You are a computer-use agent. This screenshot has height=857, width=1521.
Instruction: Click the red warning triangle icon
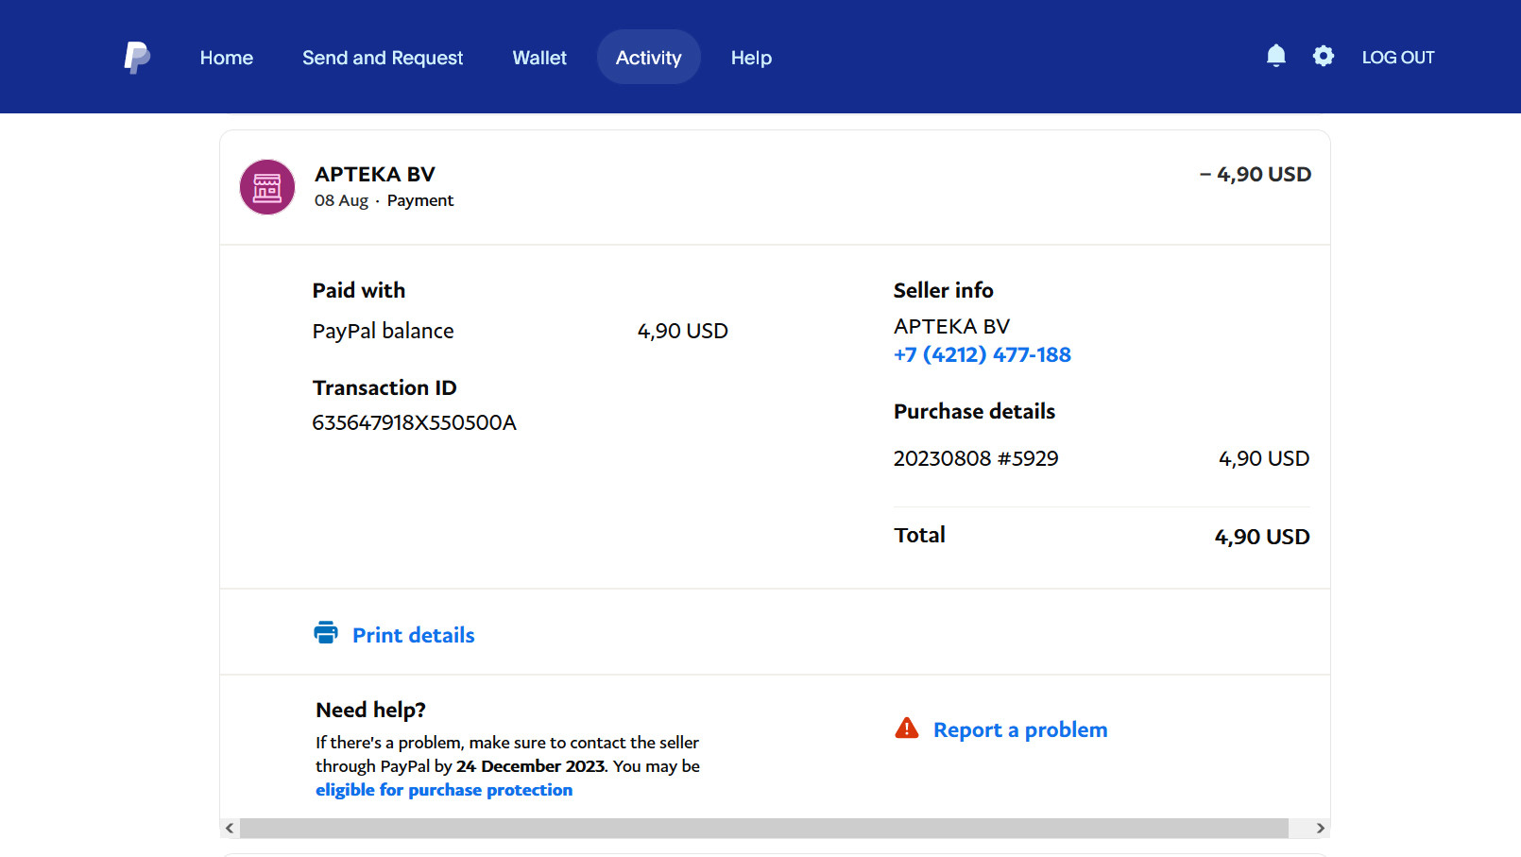[x=907, y=728]
